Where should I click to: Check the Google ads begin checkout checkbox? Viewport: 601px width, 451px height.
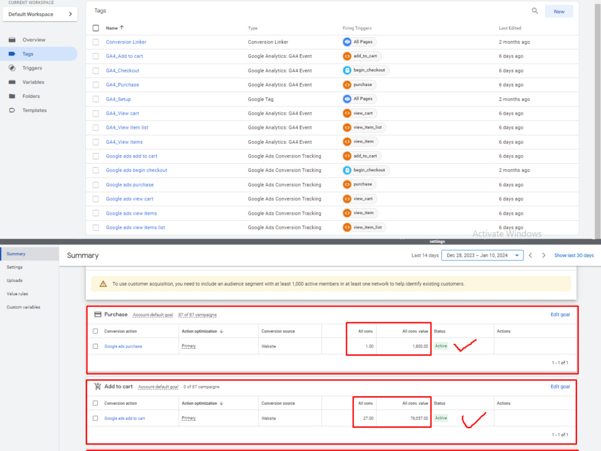pos(96,170)
